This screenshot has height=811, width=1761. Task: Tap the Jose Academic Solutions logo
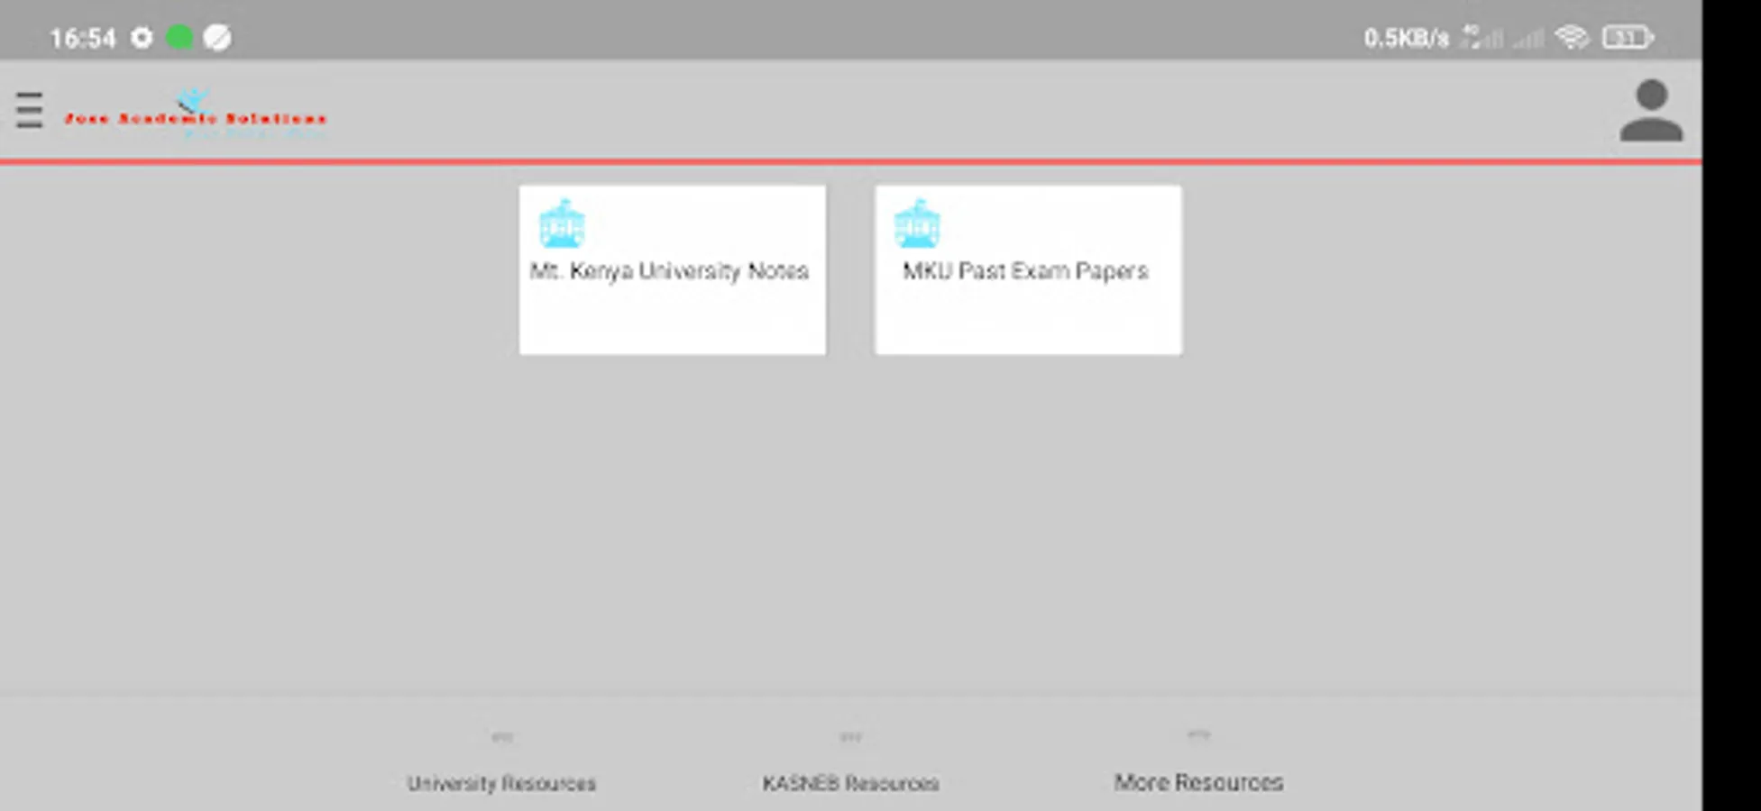pos(195,114)
